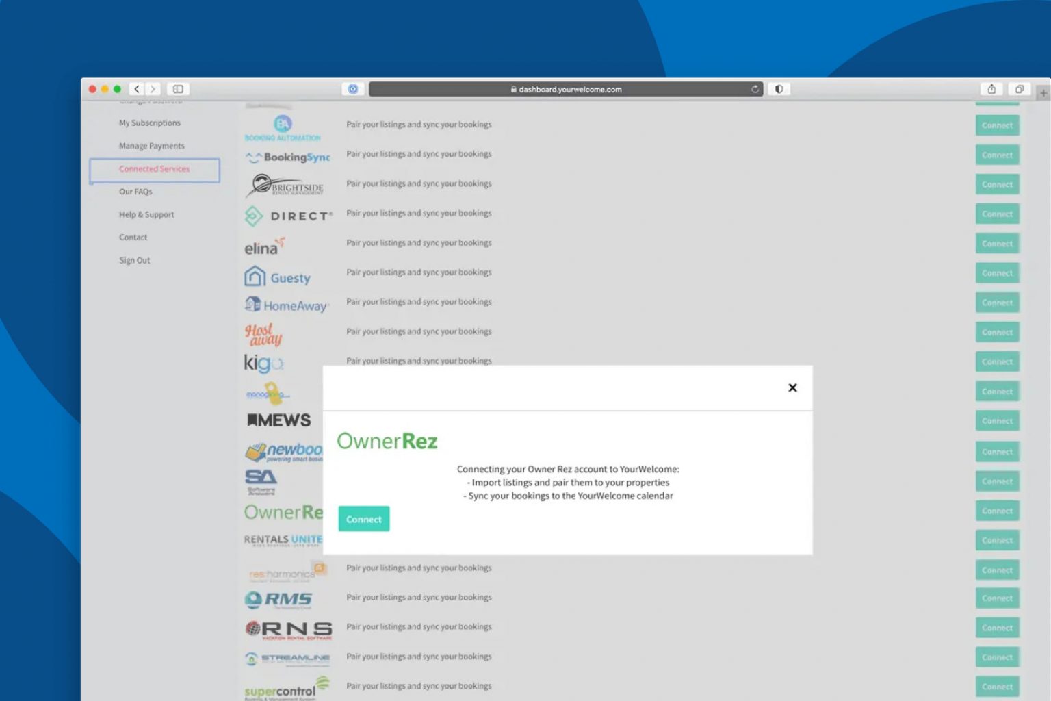Click the browser back arrow
1051x701 pixels.
137,89
